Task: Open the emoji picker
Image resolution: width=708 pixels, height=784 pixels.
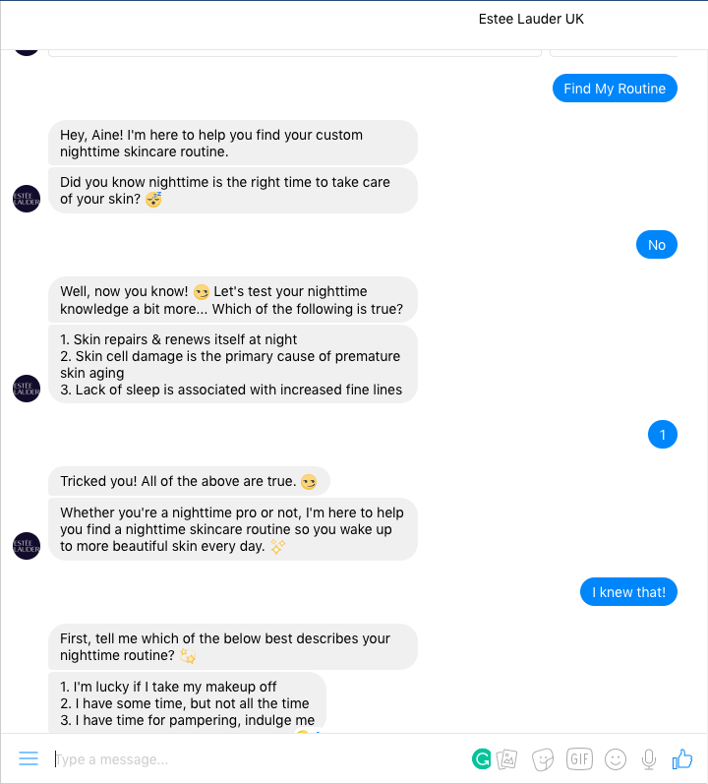Action: pos(616,758)
